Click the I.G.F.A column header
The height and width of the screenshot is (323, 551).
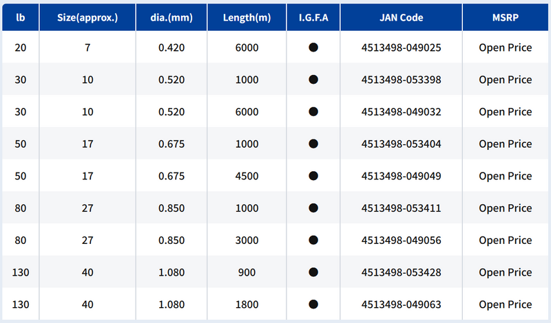(x=313, y=17)
